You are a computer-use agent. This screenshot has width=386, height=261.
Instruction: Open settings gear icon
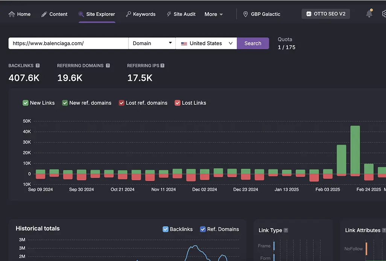[384, 14]
